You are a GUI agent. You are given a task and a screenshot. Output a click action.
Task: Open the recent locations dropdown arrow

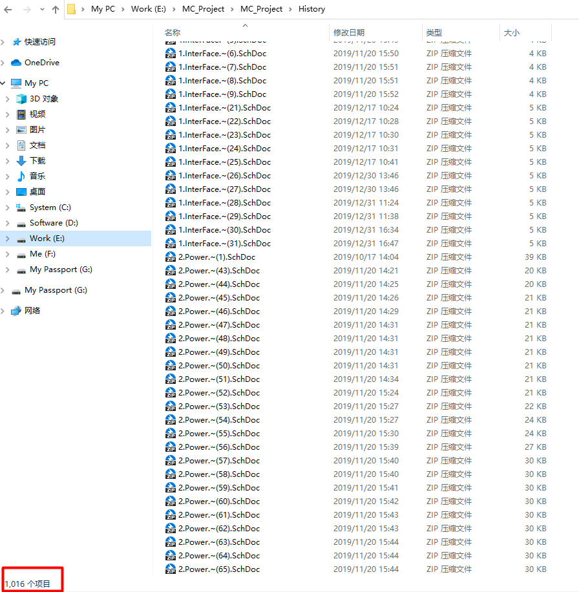(42, 10)
